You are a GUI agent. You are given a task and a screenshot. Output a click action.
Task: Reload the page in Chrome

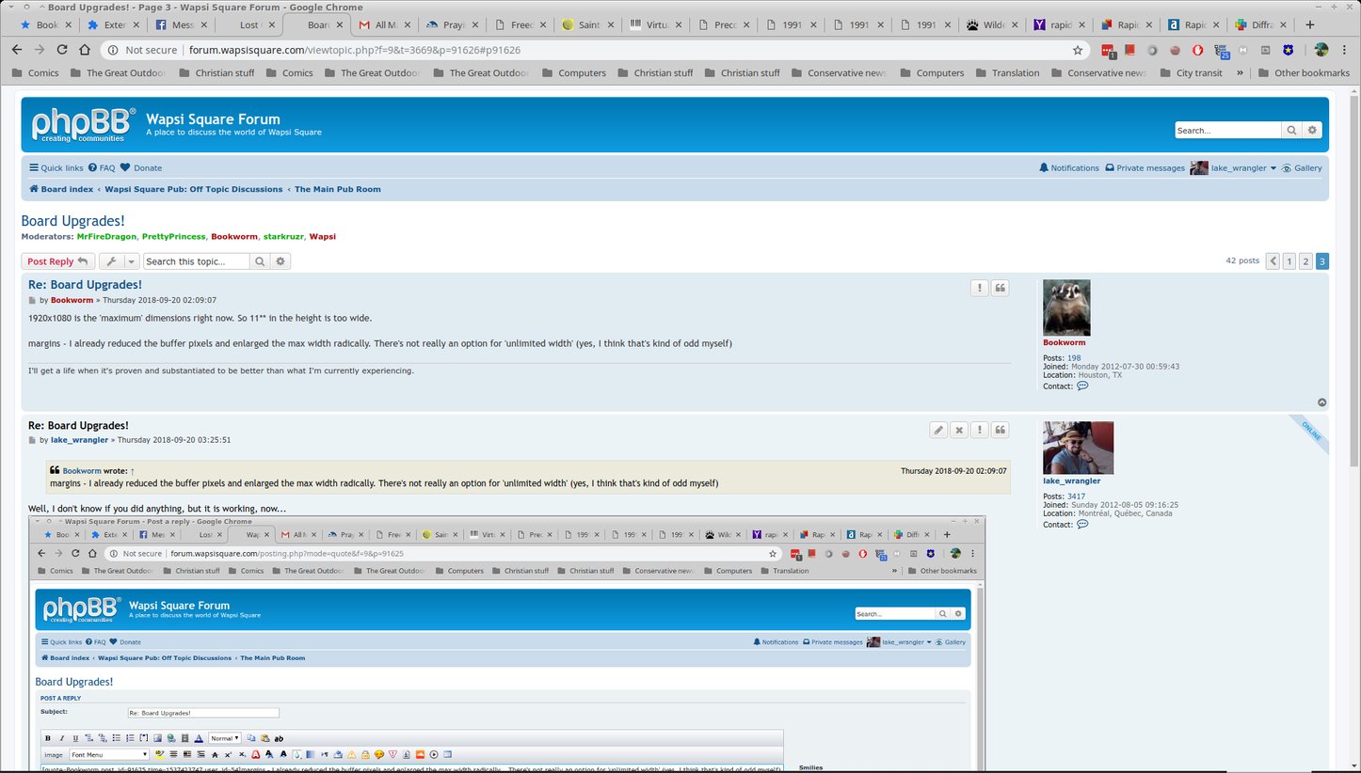coord(62,50)
